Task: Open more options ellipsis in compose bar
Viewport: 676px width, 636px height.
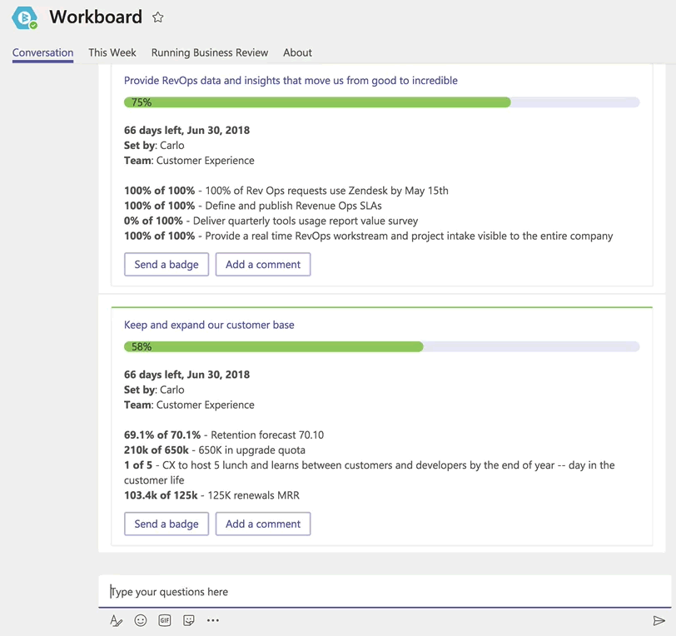Action: click(213, 620)
